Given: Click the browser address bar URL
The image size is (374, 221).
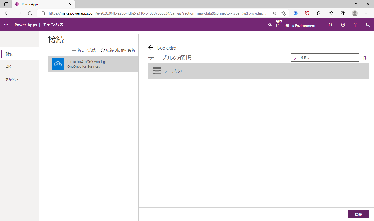Looking at the screenshot, I should 157,13.
